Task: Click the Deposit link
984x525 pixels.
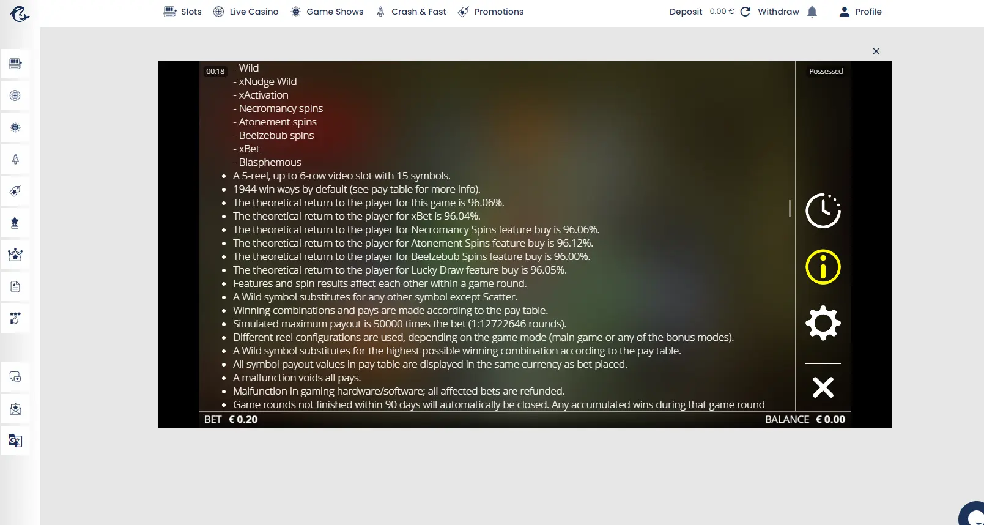Action: point(686,12)
